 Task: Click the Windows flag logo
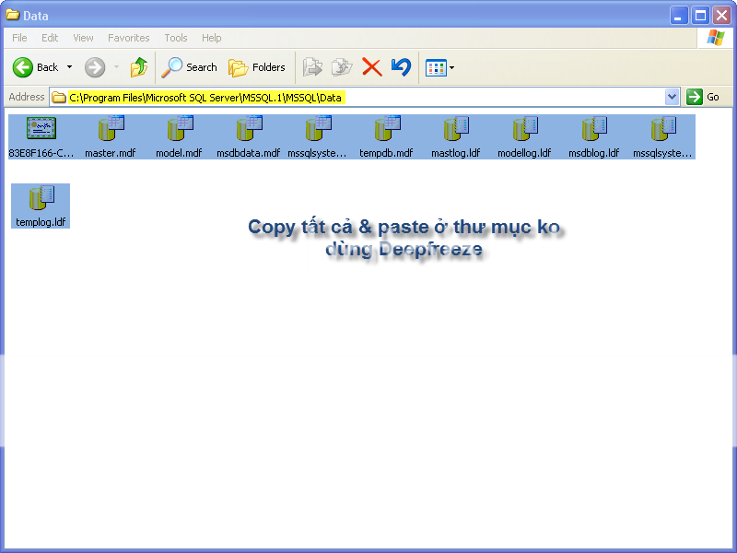coord(716,38)
